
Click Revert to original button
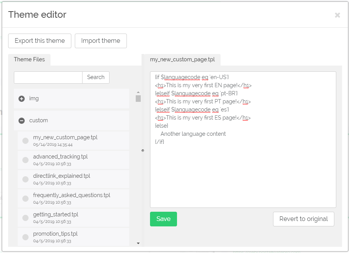tap(303, 219)
